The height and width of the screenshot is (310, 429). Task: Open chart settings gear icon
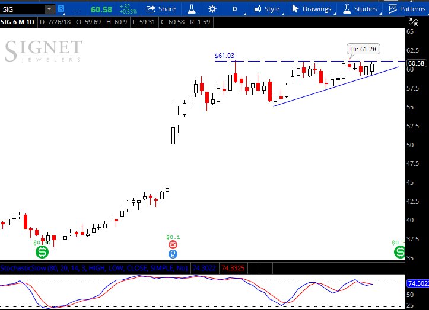212,9
